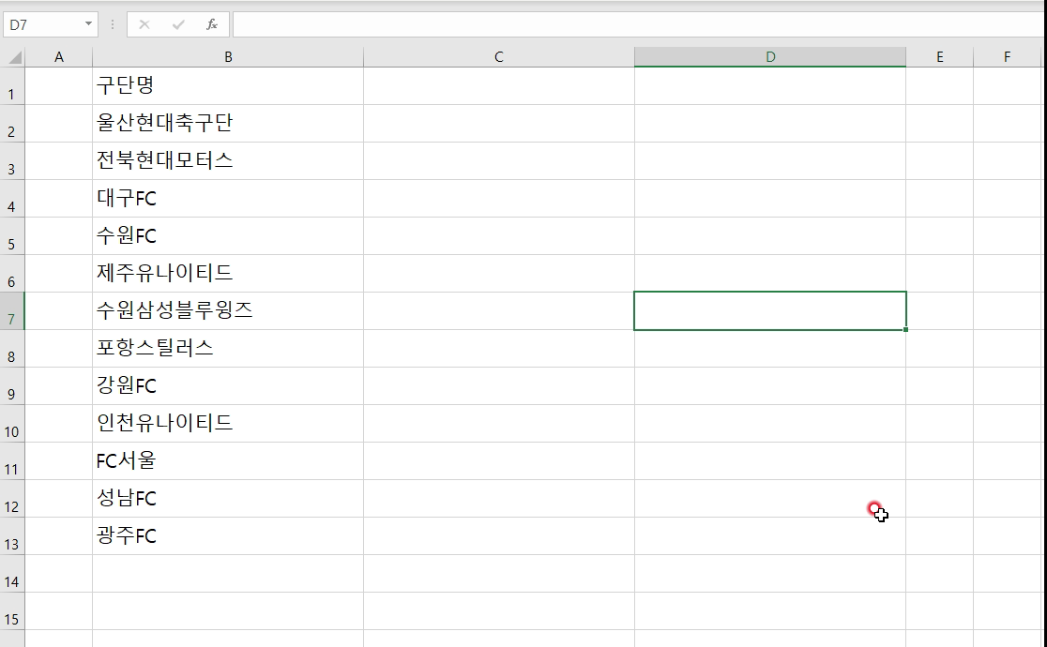
Task: Click cell containing 제주유나이티드
Action: pyautogui.click(x=228, y=273)
